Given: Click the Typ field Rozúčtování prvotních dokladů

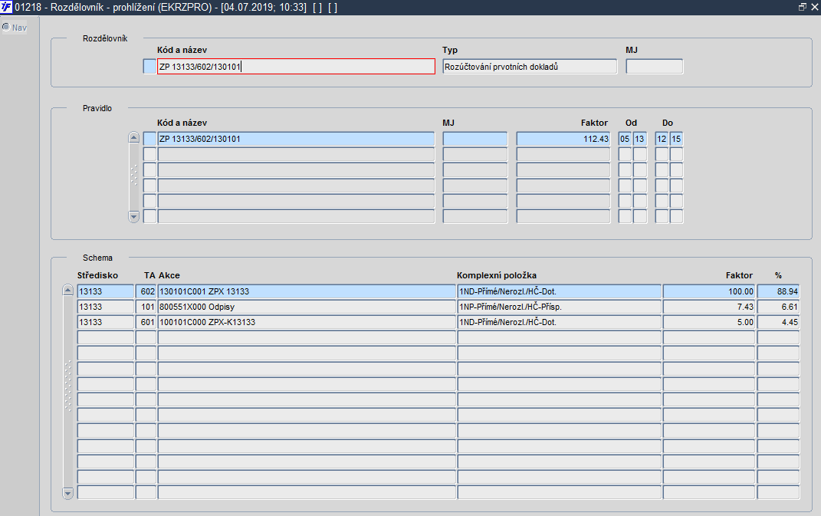Looking at the screenshot, I should point(530,67).
